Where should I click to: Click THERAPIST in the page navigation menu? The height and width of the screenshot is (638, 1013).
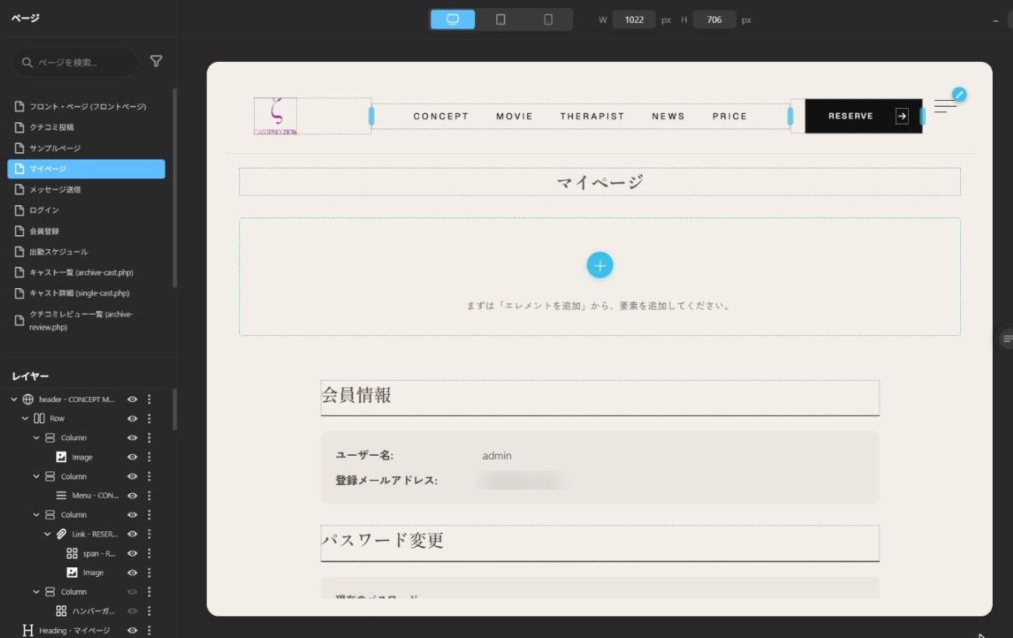click(592, 116)
